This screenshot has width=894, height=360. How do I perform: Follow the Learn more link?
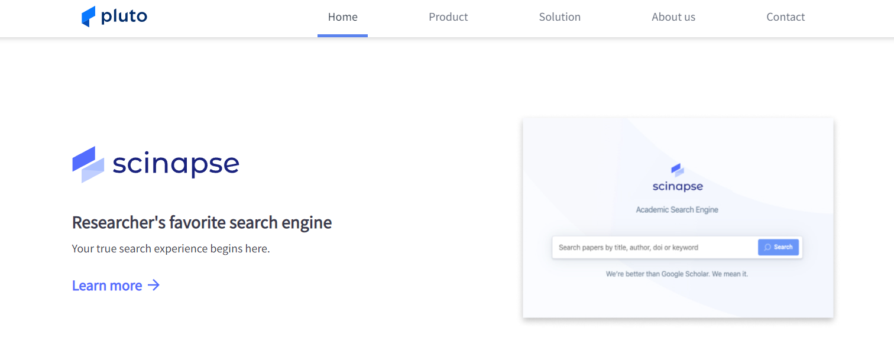pos(116,286)
